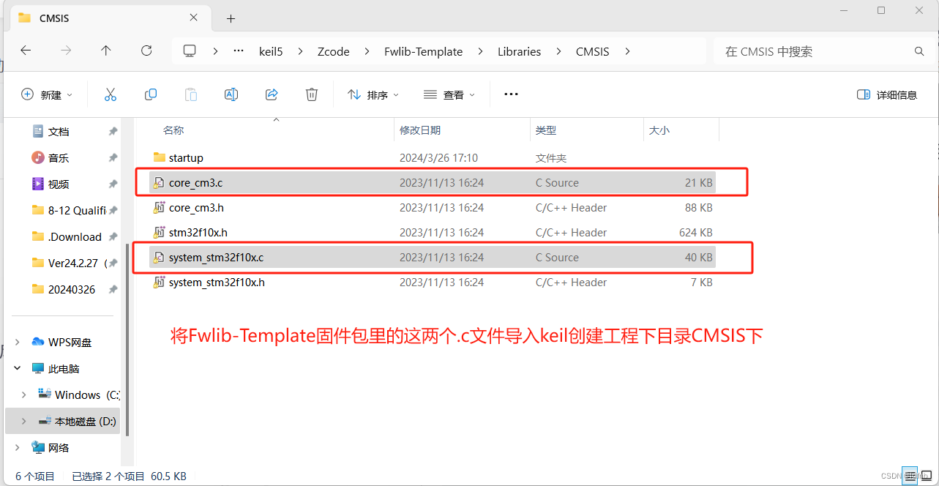Click CMSIS breadcrumb in address bar

coord(593,51)
